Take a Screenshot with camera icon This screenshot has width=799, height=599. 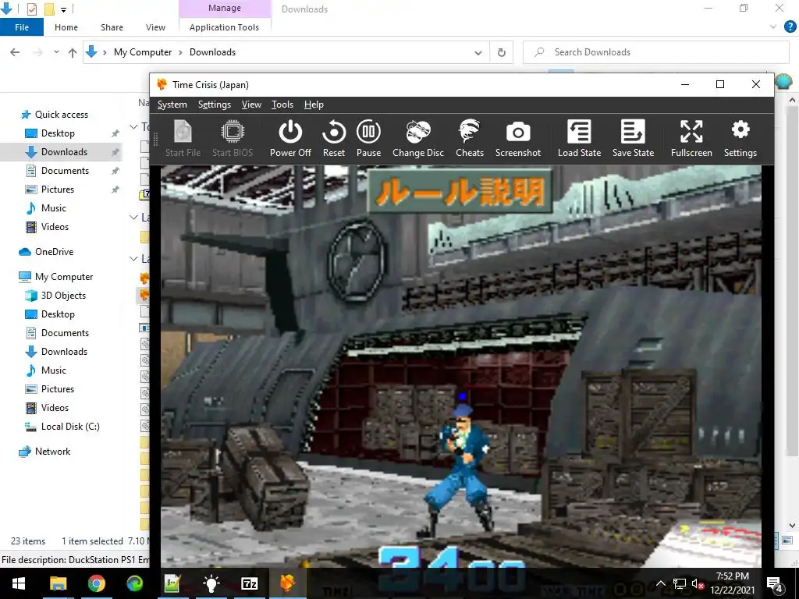click(518, 138)
